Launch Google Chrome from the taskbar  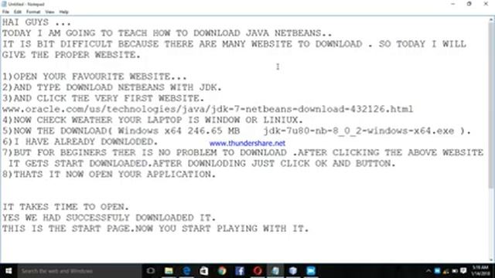[x=222, y=271]
